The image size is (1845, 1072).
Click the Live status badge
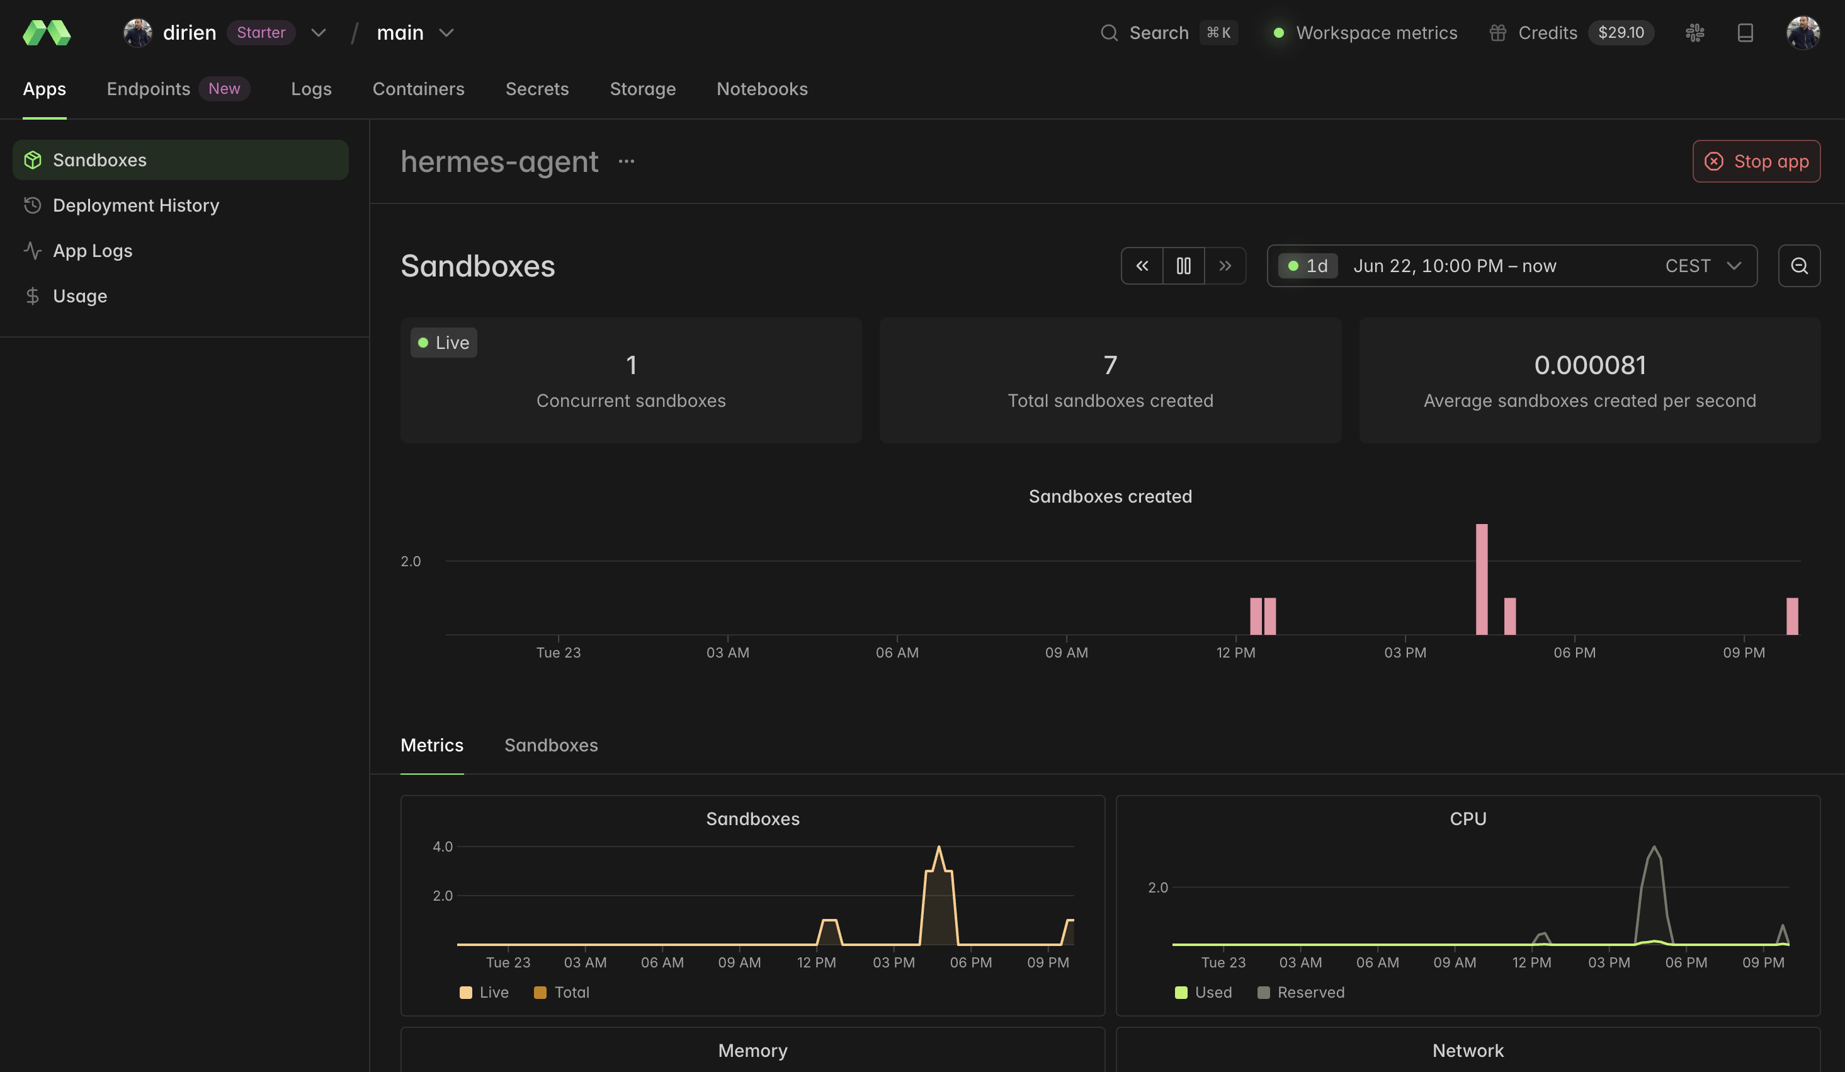(444, 343)
